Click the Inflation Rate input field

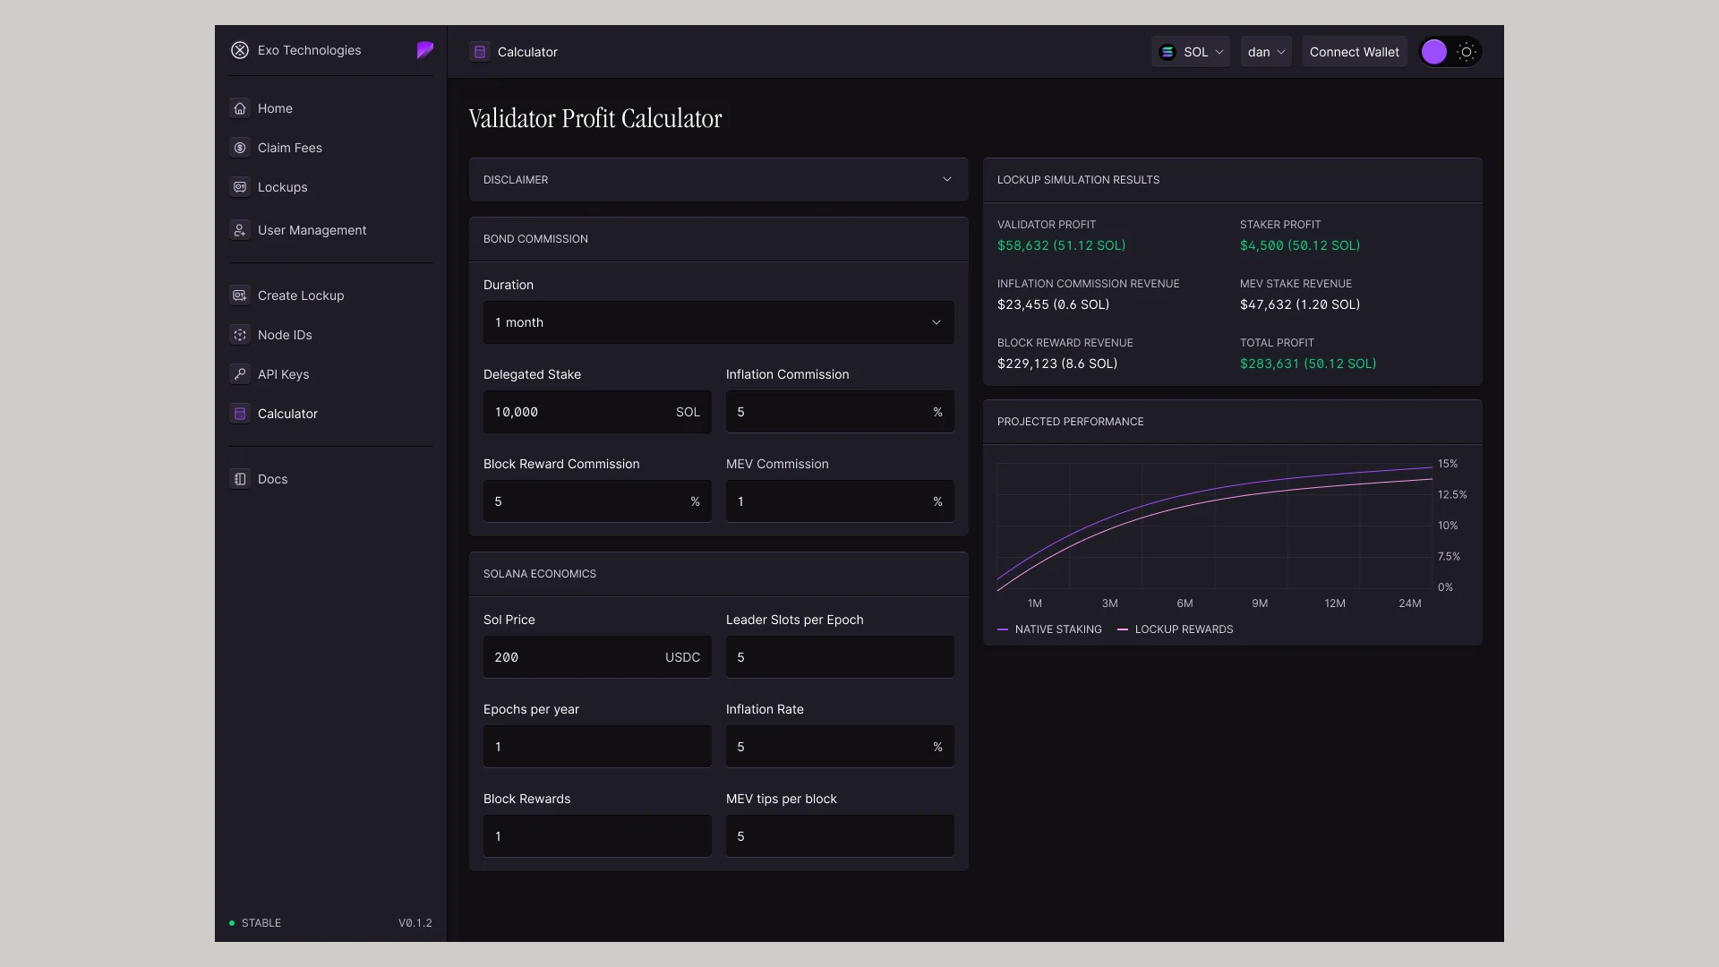(840, 747)
